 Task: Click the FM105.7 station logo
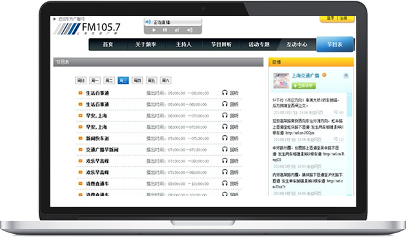tap(87, 28)
